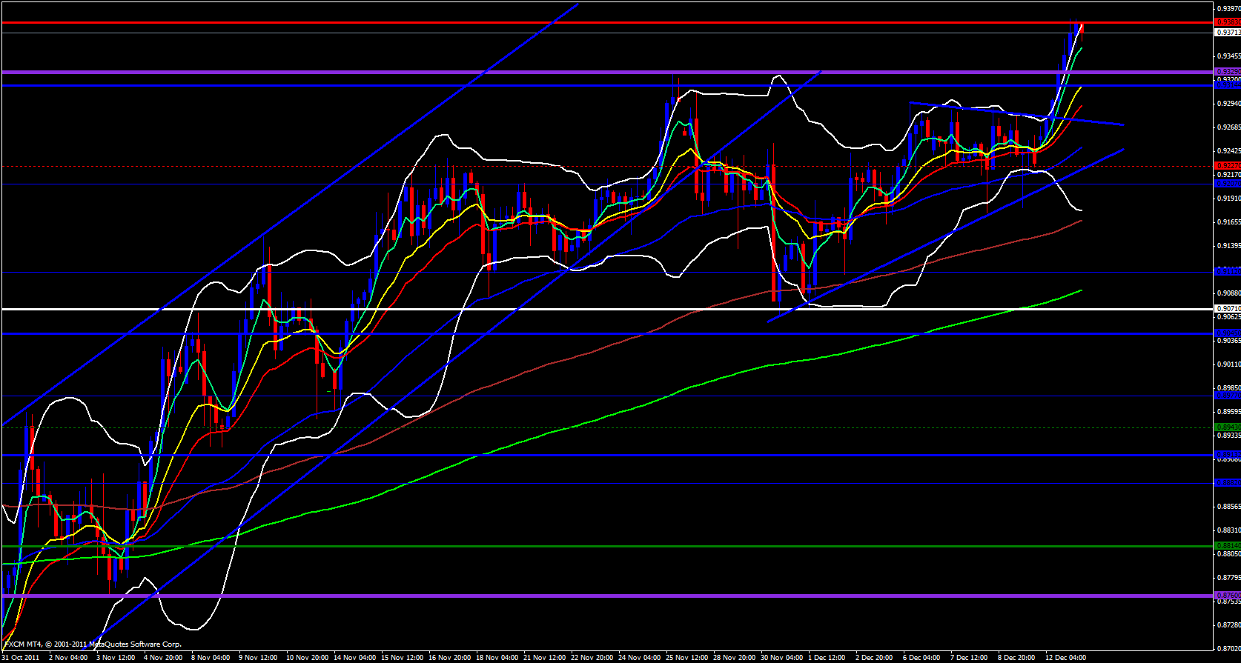
Task: Click the 0.87020 bottom price scale value
Action: (1228, 648)
